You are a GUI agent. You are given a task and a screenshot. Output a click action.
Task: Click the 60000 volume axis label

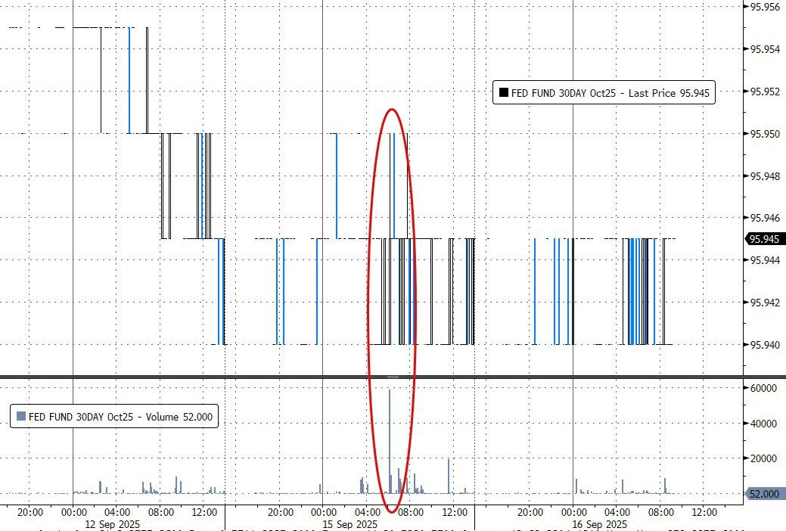[x=763, y=388]
